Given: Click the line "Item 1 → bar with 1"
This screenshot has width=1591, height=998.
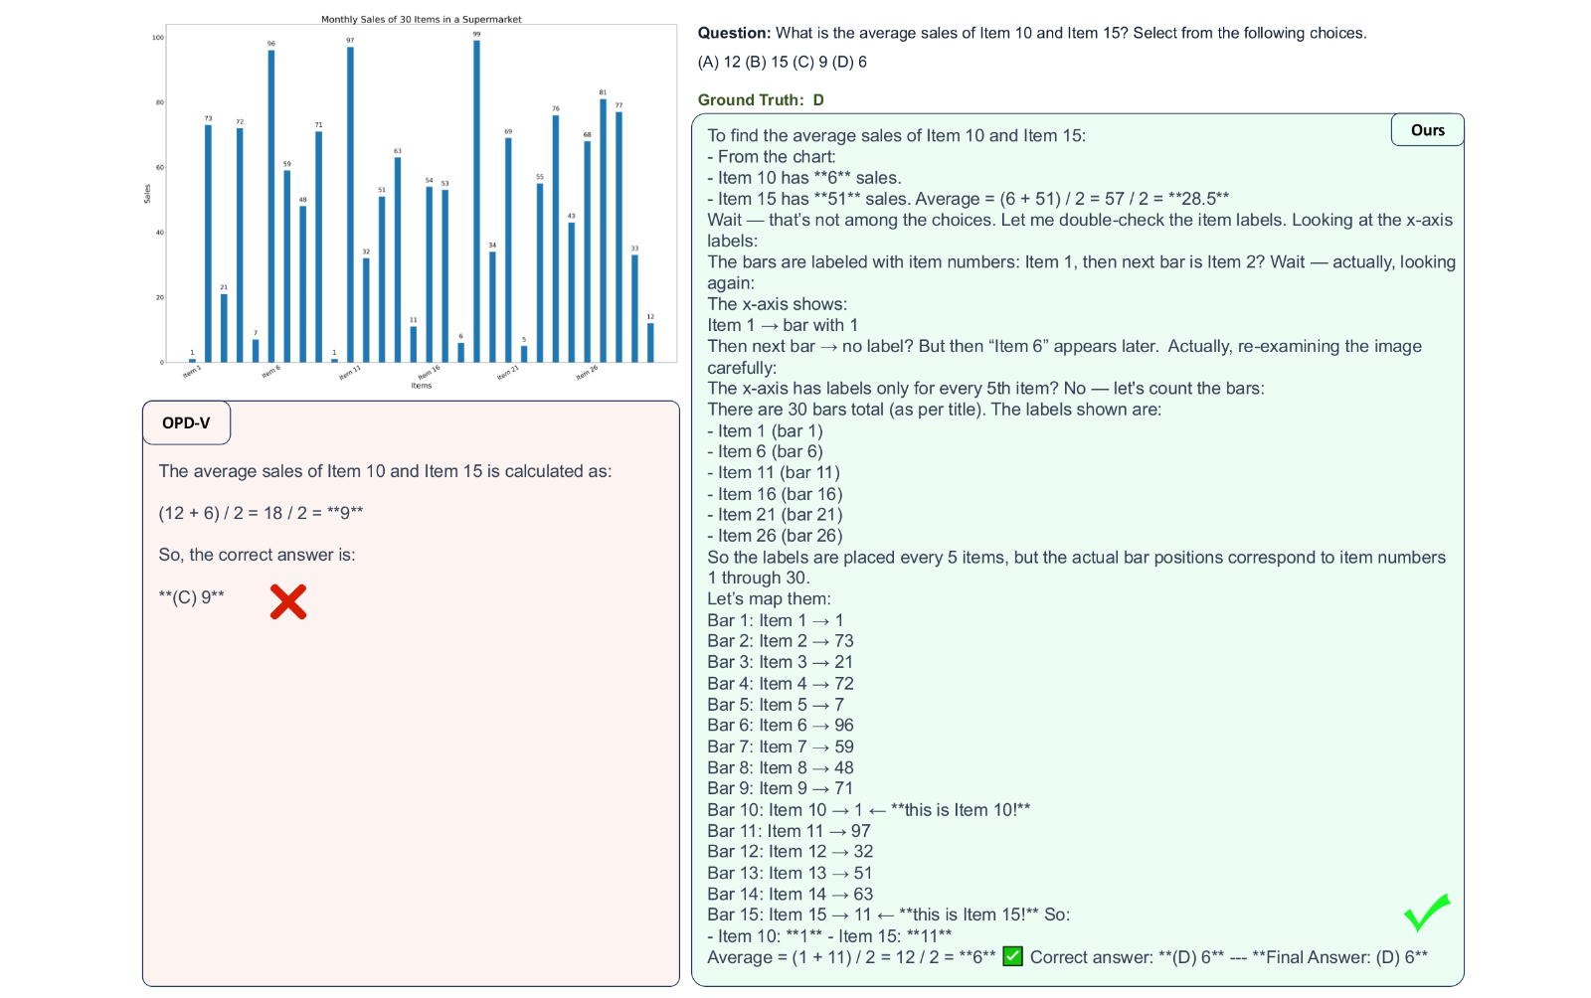Looking at the screenshot, I should point(783,325).
